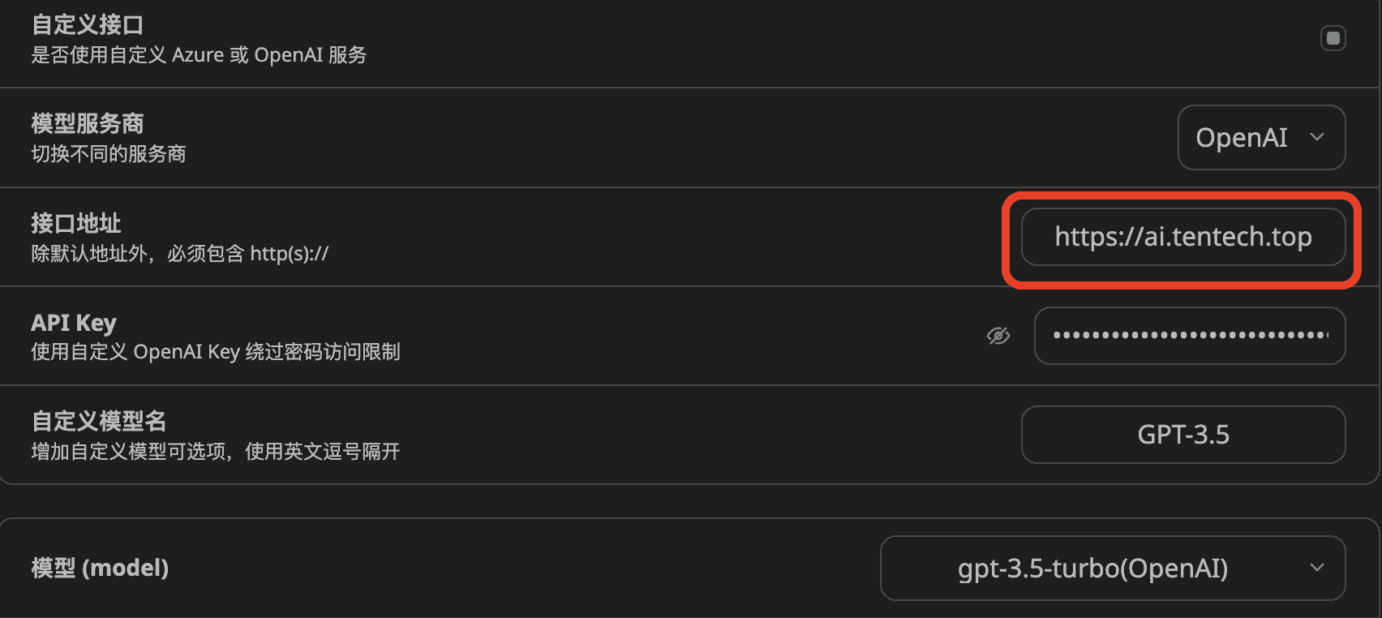Click the chevron beside OpenAI

coord(1317,137)
